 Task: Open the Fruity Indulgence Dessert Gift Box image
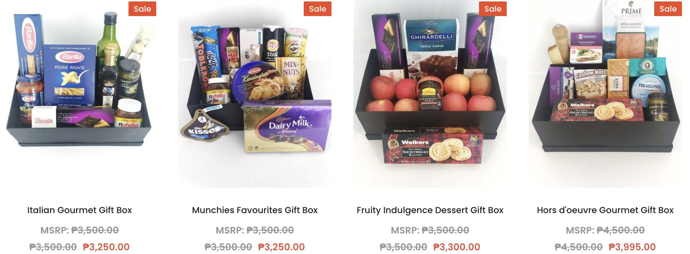[x=430, y=94]
